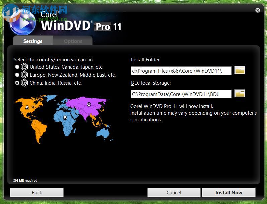Cancel the installation
The image size is (267, 204).
[174, 192]
